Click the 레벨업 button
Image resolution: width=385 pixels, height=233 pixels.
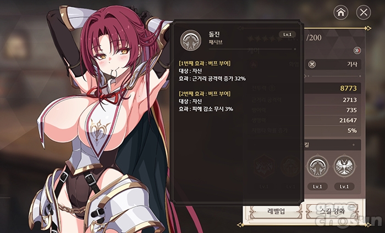pos(276,211)
